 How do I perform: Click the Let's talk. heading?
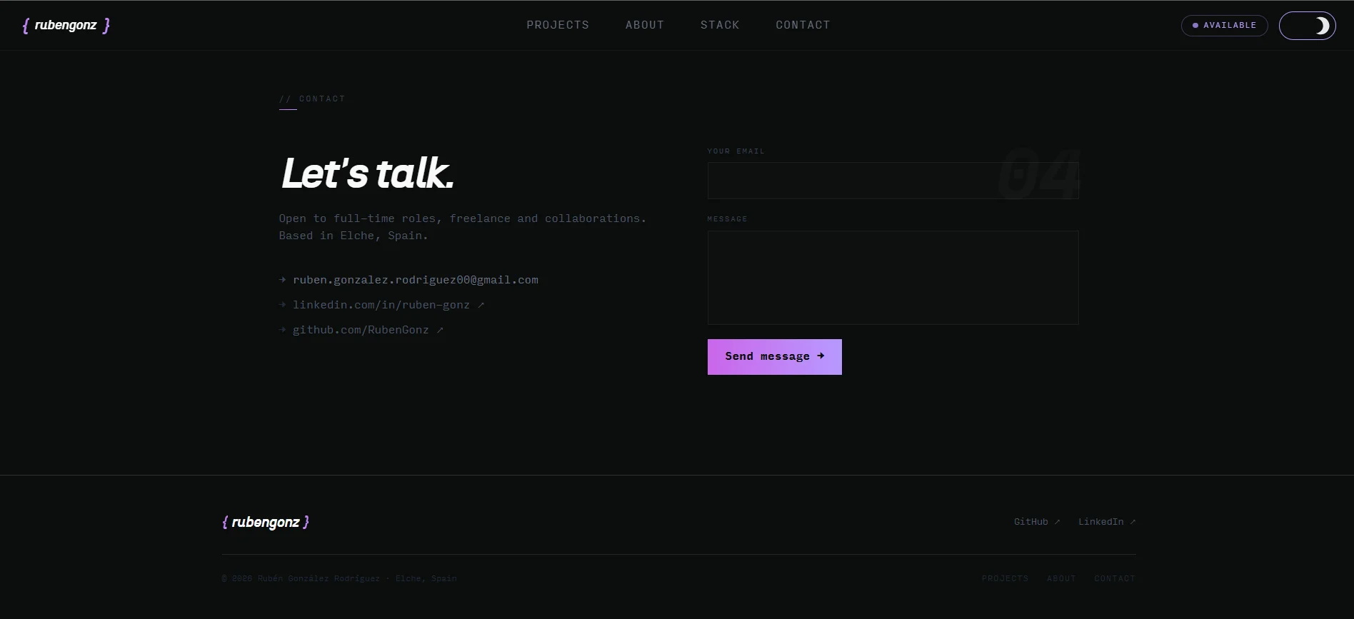point(368,173)
